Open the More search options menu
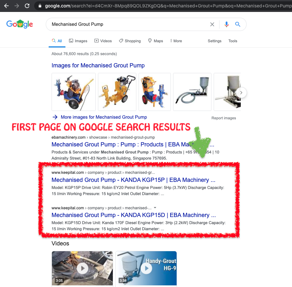 (176, 41)
